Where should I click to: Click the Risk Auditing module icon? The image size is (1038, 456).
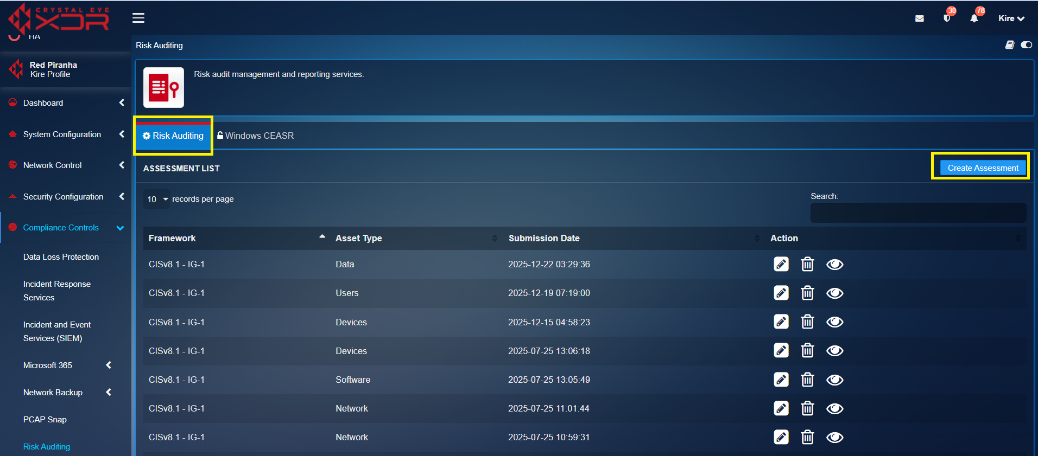[x=163, y=87]
